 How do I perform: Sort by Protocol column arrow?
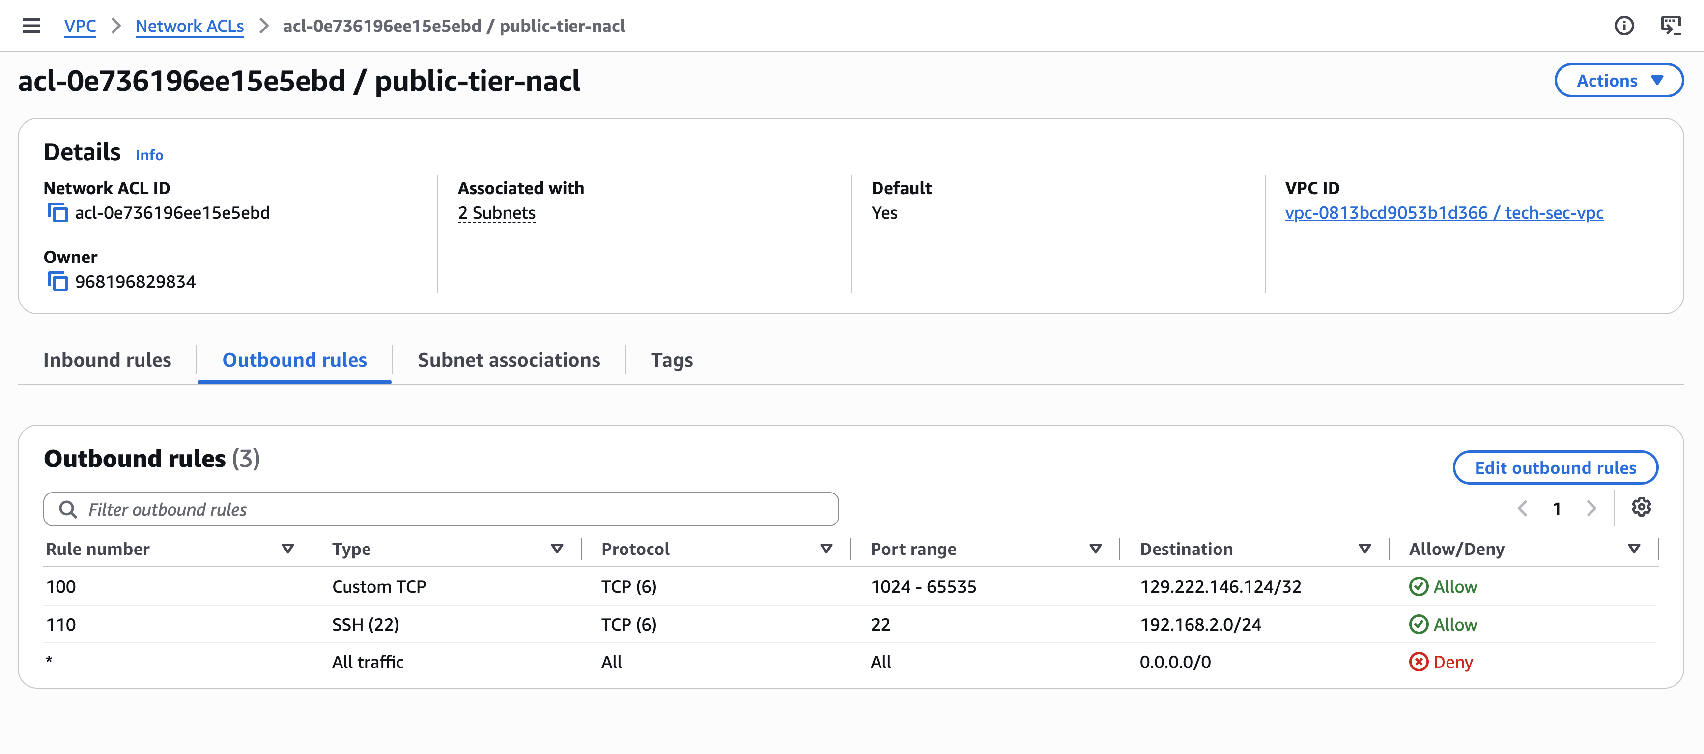(826, 549)
